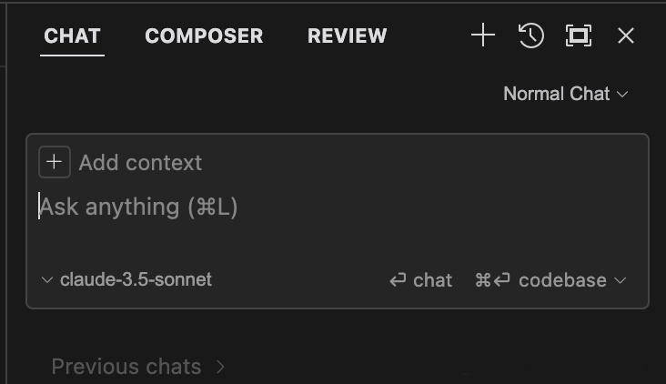Viewport: 666px width, 384px height.
Task: Click the command-return icon before codebase
Action: (492, 280)
